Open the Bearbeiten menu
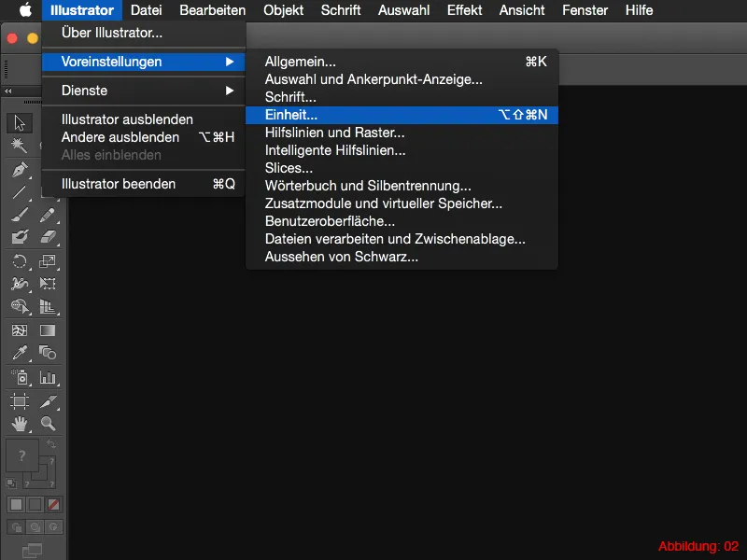 click(x=213, y=10)
